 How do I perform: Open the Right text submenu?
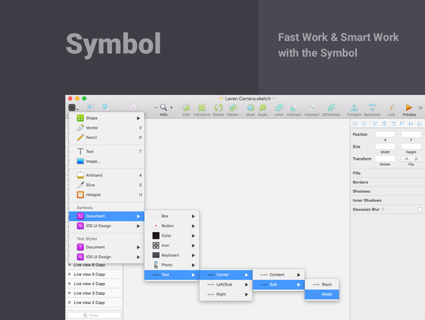click(x=226, y=295)
